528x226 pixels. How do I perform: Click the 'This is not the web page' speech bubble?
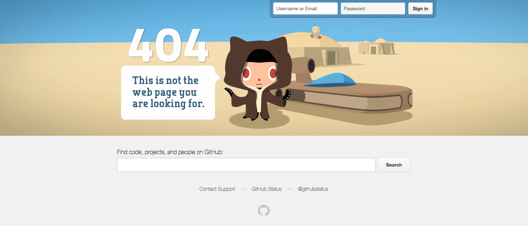(x=168, y=92)
